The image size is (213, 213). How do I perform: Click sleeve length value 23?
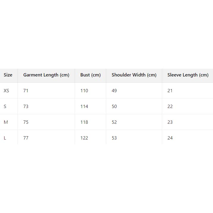[x=170, y=122]
